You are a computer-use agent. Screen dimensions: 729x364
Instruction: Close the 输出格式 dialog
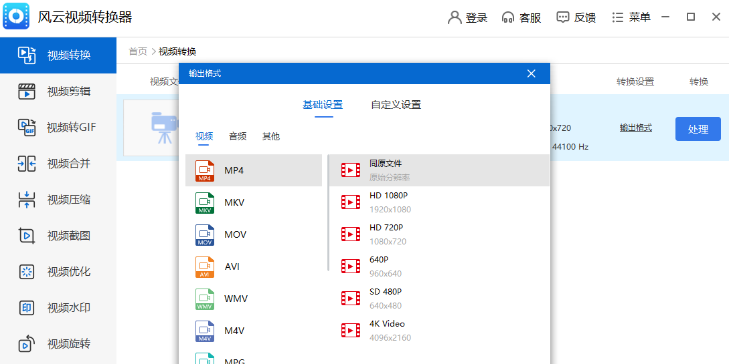click(532, 73)
